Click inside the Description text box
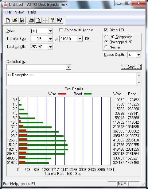Image resolution: width=148 pixels, height=189 pixels. click(x=72, y=79)
